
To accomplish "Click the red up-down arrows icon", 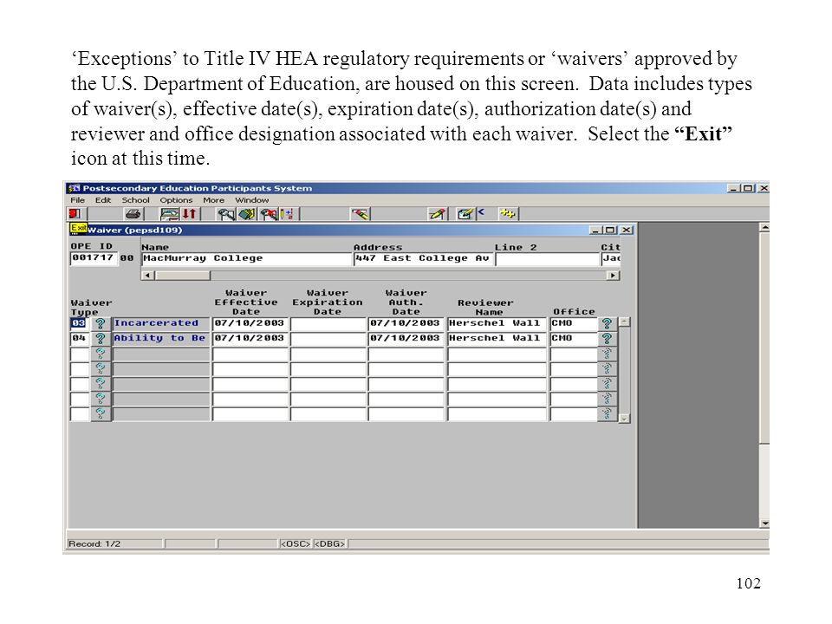I will 190,214.
